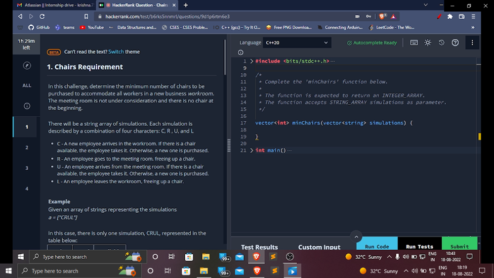Switch to the Custom Input tab
This screenshot has width=494, height=278.
point(319,247)
